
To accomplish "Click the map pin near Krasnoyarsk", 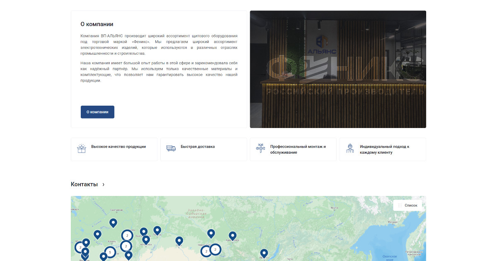I will coord(233,236).
